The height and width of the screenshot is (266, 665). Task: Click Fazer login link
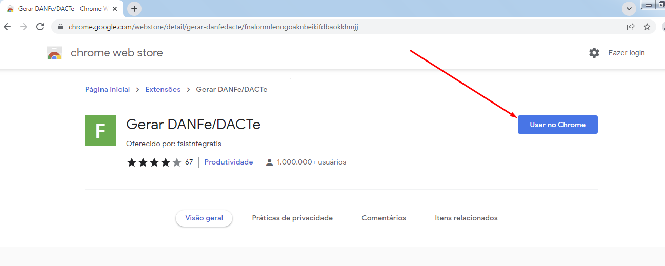(x=627, y=53)
